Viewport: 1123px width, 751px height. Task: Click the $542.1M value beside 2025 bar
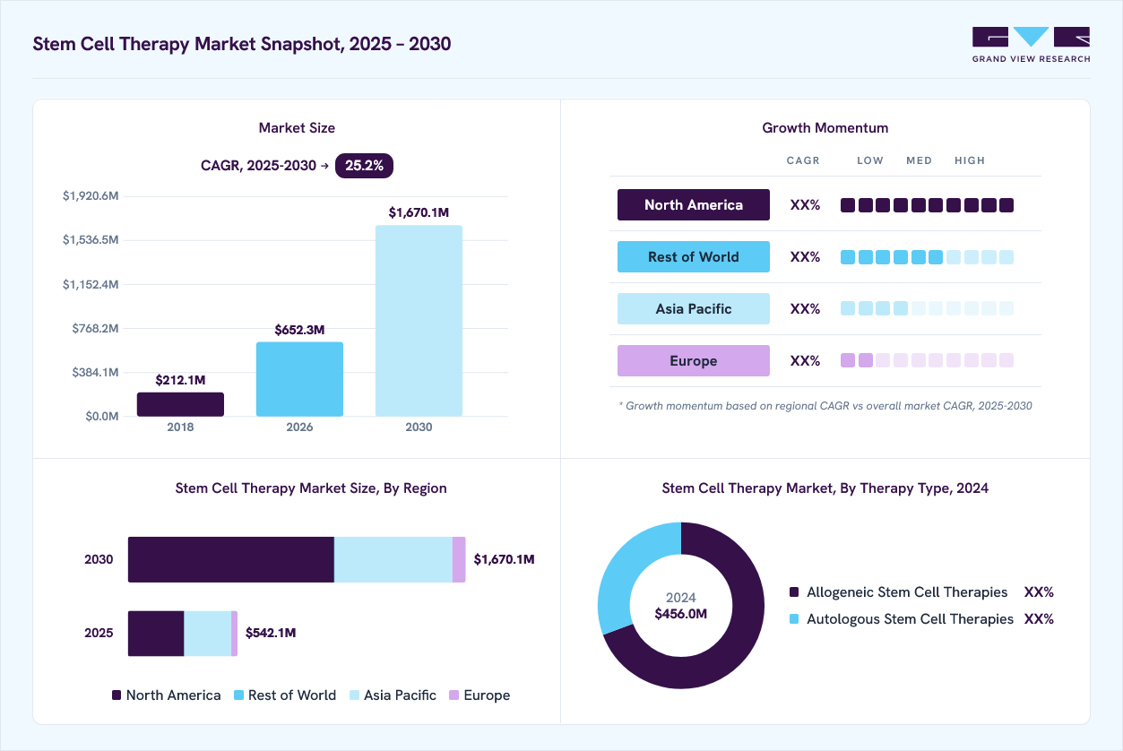pos(271,633)
